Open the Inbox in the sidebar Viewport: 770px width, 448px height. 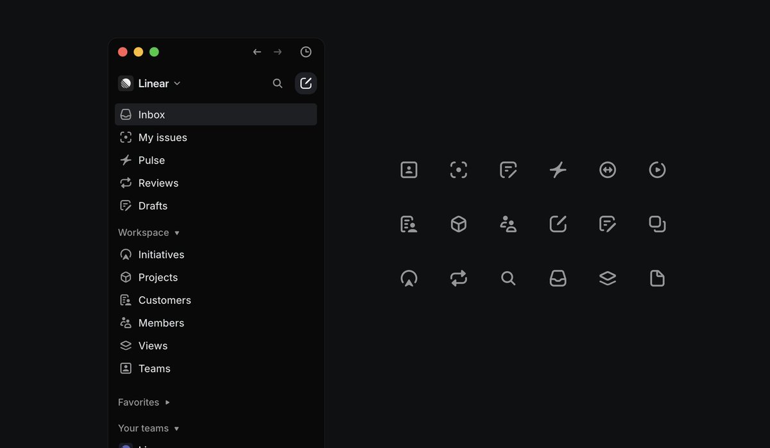216,115
